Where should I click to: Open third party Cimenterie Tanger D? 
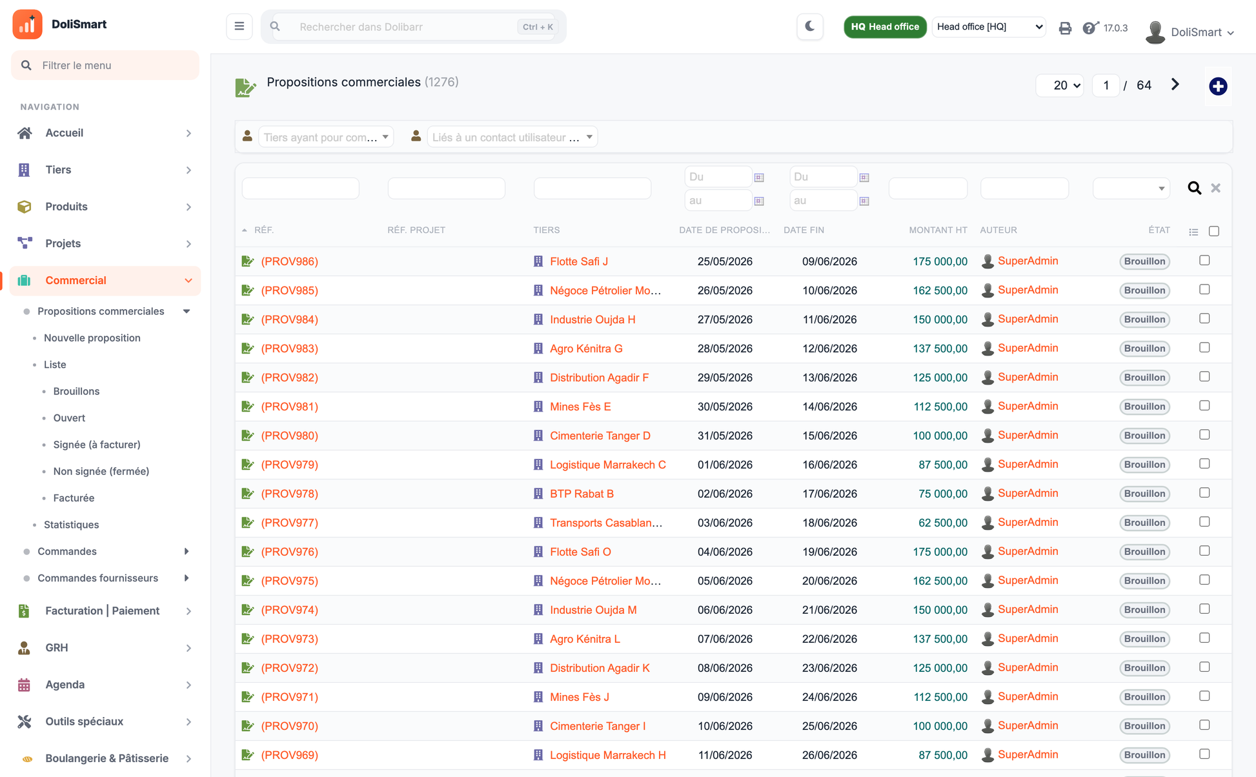[x=600, y=436]
